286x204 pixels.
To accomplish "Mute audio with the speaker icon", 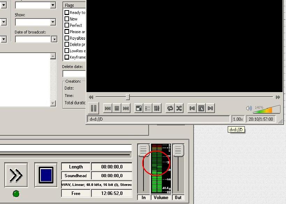I will point(249,108).
